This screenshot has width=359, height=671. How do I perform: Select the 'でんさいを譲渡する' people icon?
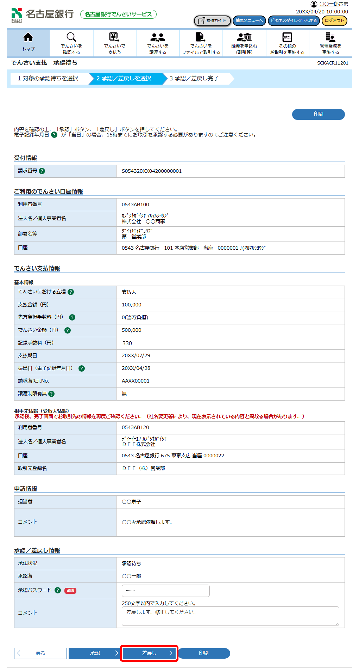point(158,37)
